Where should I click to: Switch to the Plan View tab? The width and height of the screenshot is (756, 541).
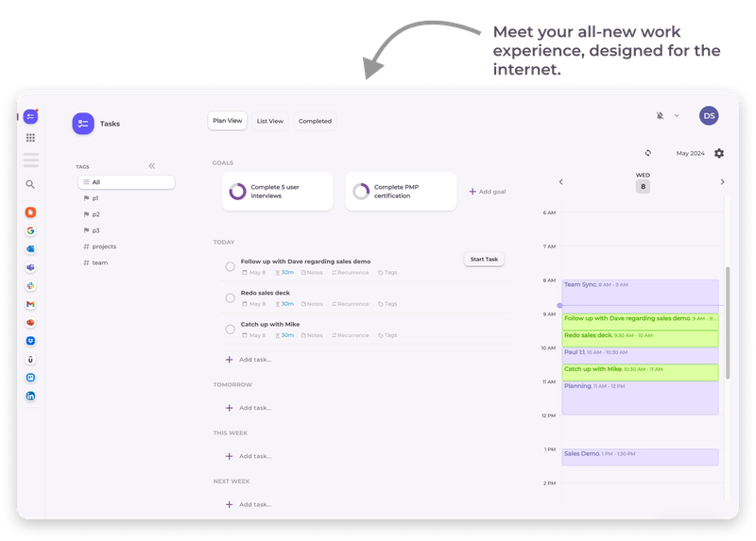[x=228, y=121]
